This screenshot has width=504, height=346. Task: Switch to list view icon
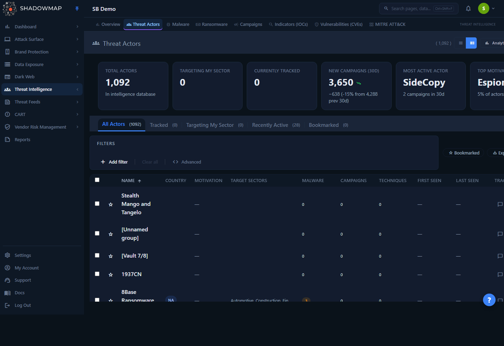click(461, 43)
